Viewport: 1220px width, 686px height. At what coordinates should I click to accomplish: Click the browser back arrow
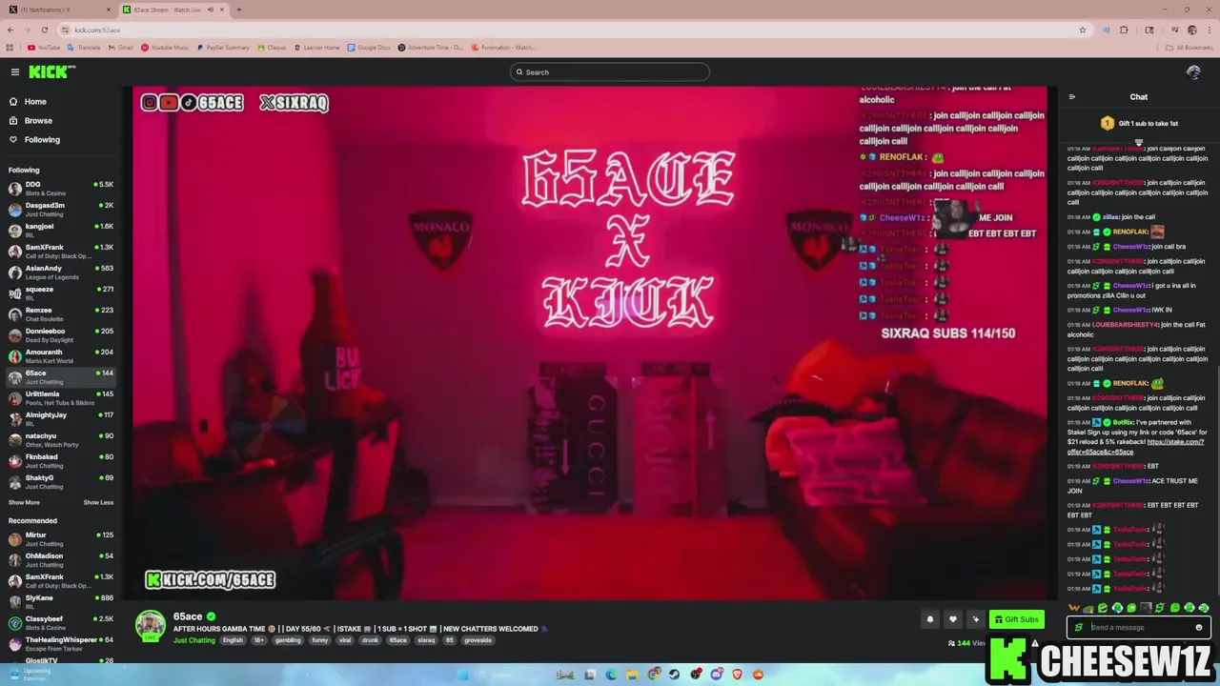click(x=10, y=30)
